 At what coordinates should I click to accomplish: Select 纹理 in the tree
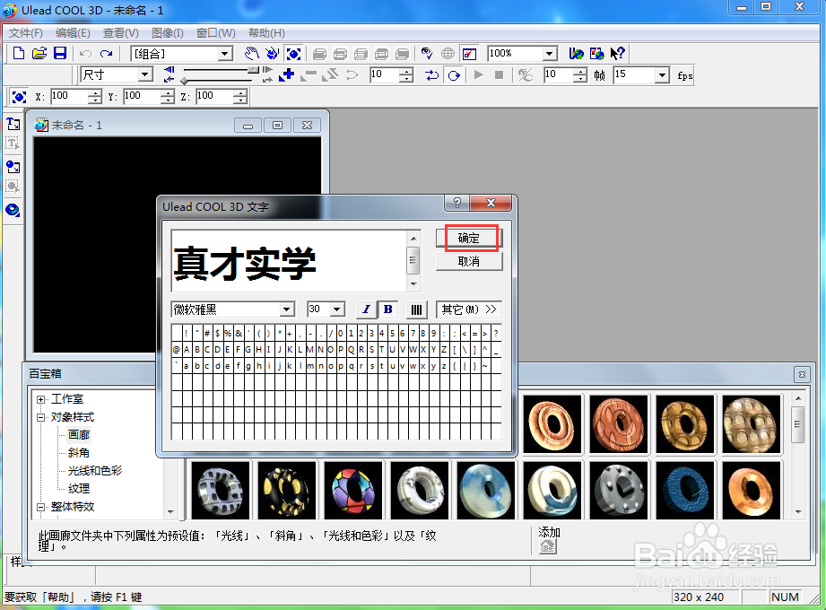tap(79, 489)
